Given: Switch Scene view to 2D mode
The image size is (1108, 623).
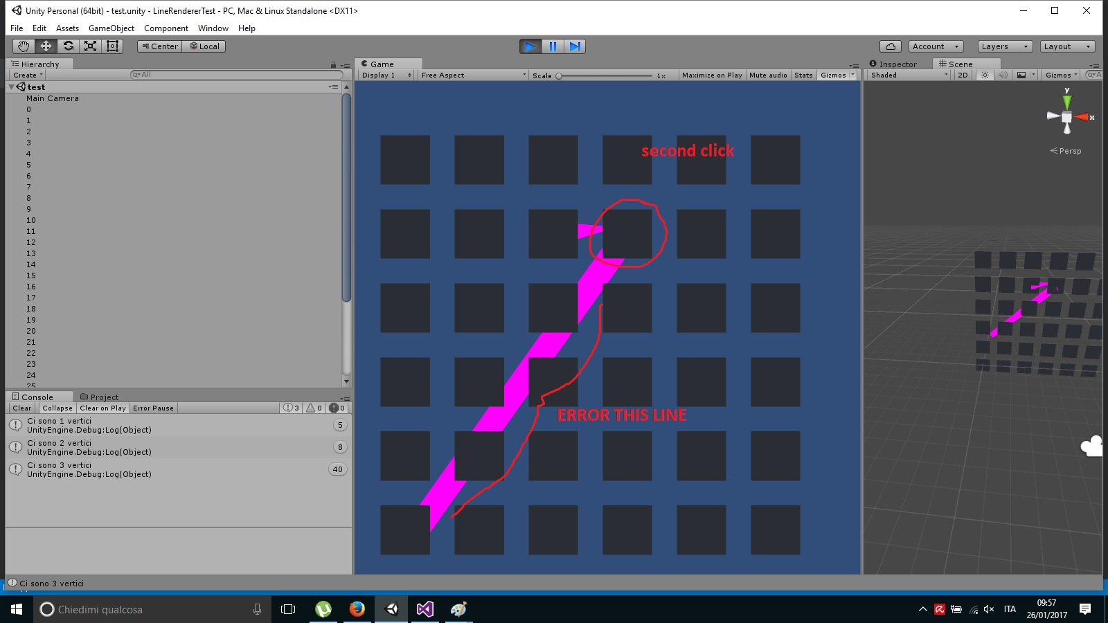Looking at the screenshot, I should [x=963, y=75].
